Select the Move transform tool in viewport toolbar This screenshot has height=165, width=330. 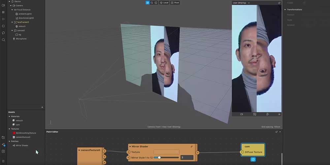148,3
